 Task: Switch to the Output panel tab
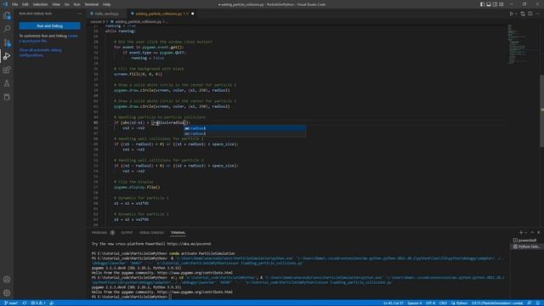[x=127, y=232]
